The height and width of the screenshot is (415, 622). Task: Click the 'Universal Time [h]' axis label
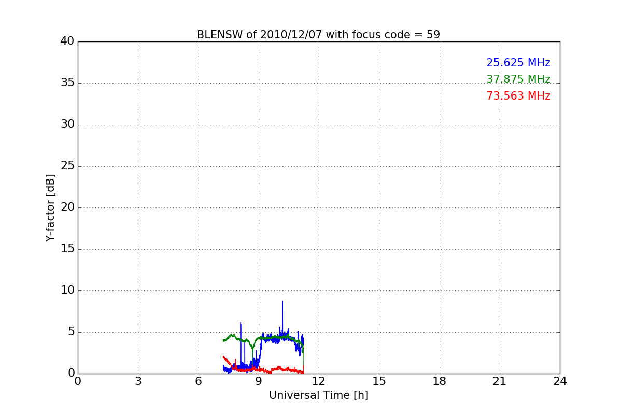(318, 395)
